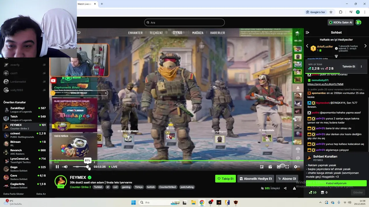369x207 pixels.
Task: Open LynxCerezLoL Teamfight Tactics channel
Action: click(25, 160)
